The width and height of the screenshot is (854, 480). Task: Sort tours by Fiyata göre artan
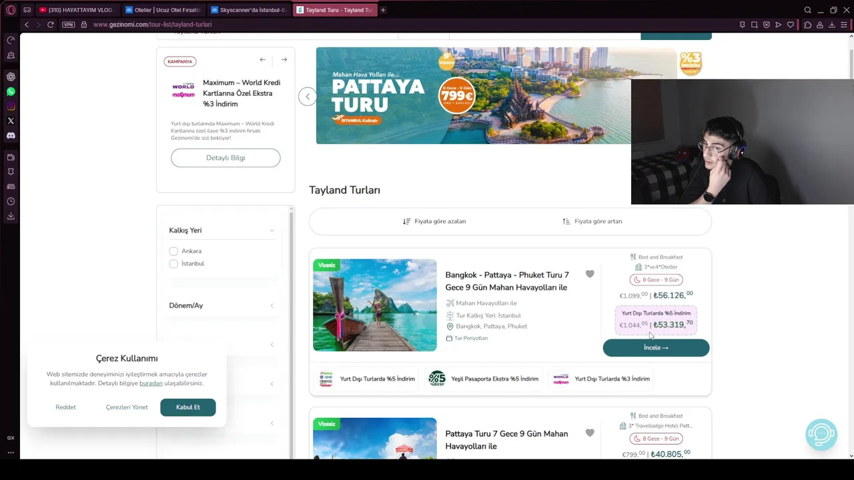592,221
